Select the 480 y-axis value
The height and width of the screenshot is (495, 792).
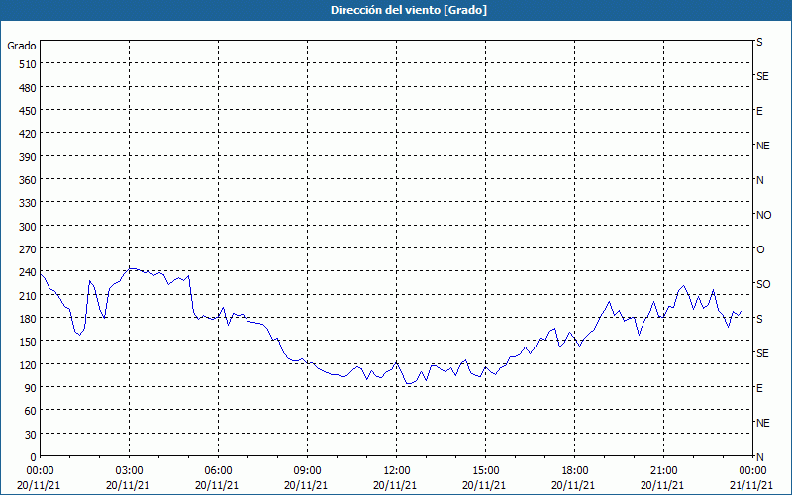[x=28, y=88]
